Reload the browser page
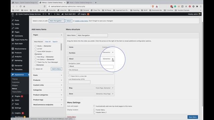This screenshot has width=214, height=120. (20, 6)
